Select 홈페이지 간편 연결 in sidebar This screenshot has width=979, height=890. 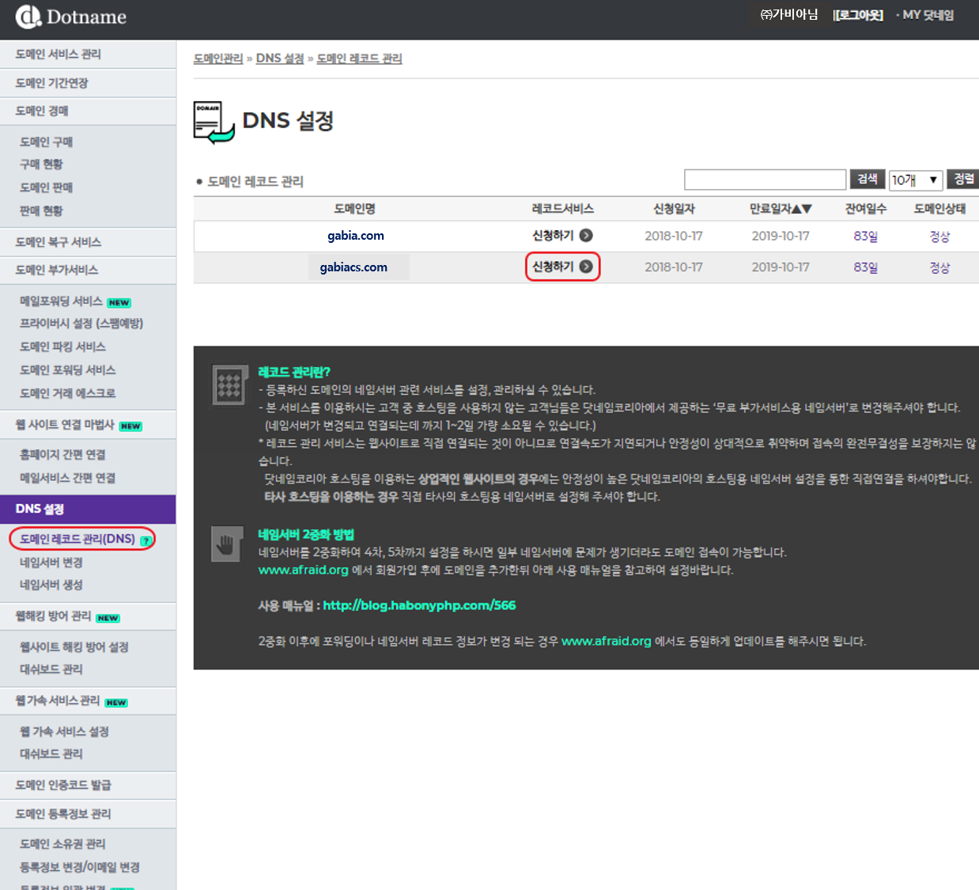[62, 455]
